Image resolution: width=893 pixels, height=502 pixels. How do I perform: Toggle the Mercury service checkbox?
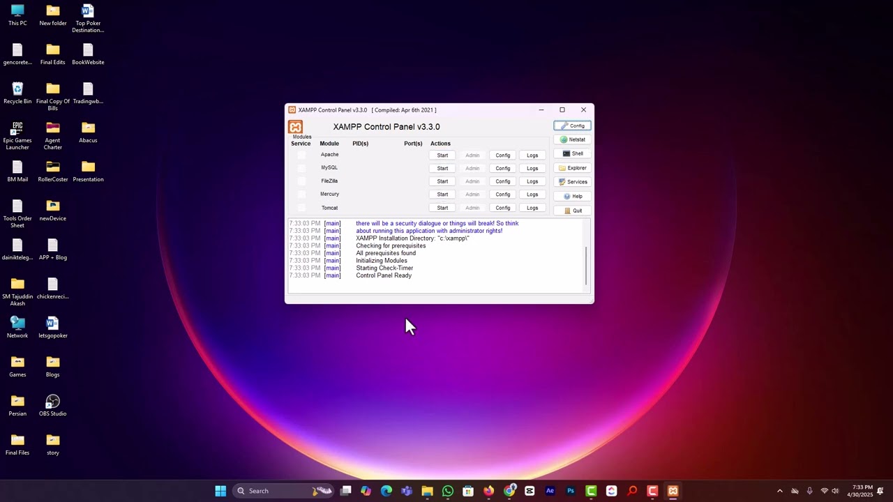301,195
